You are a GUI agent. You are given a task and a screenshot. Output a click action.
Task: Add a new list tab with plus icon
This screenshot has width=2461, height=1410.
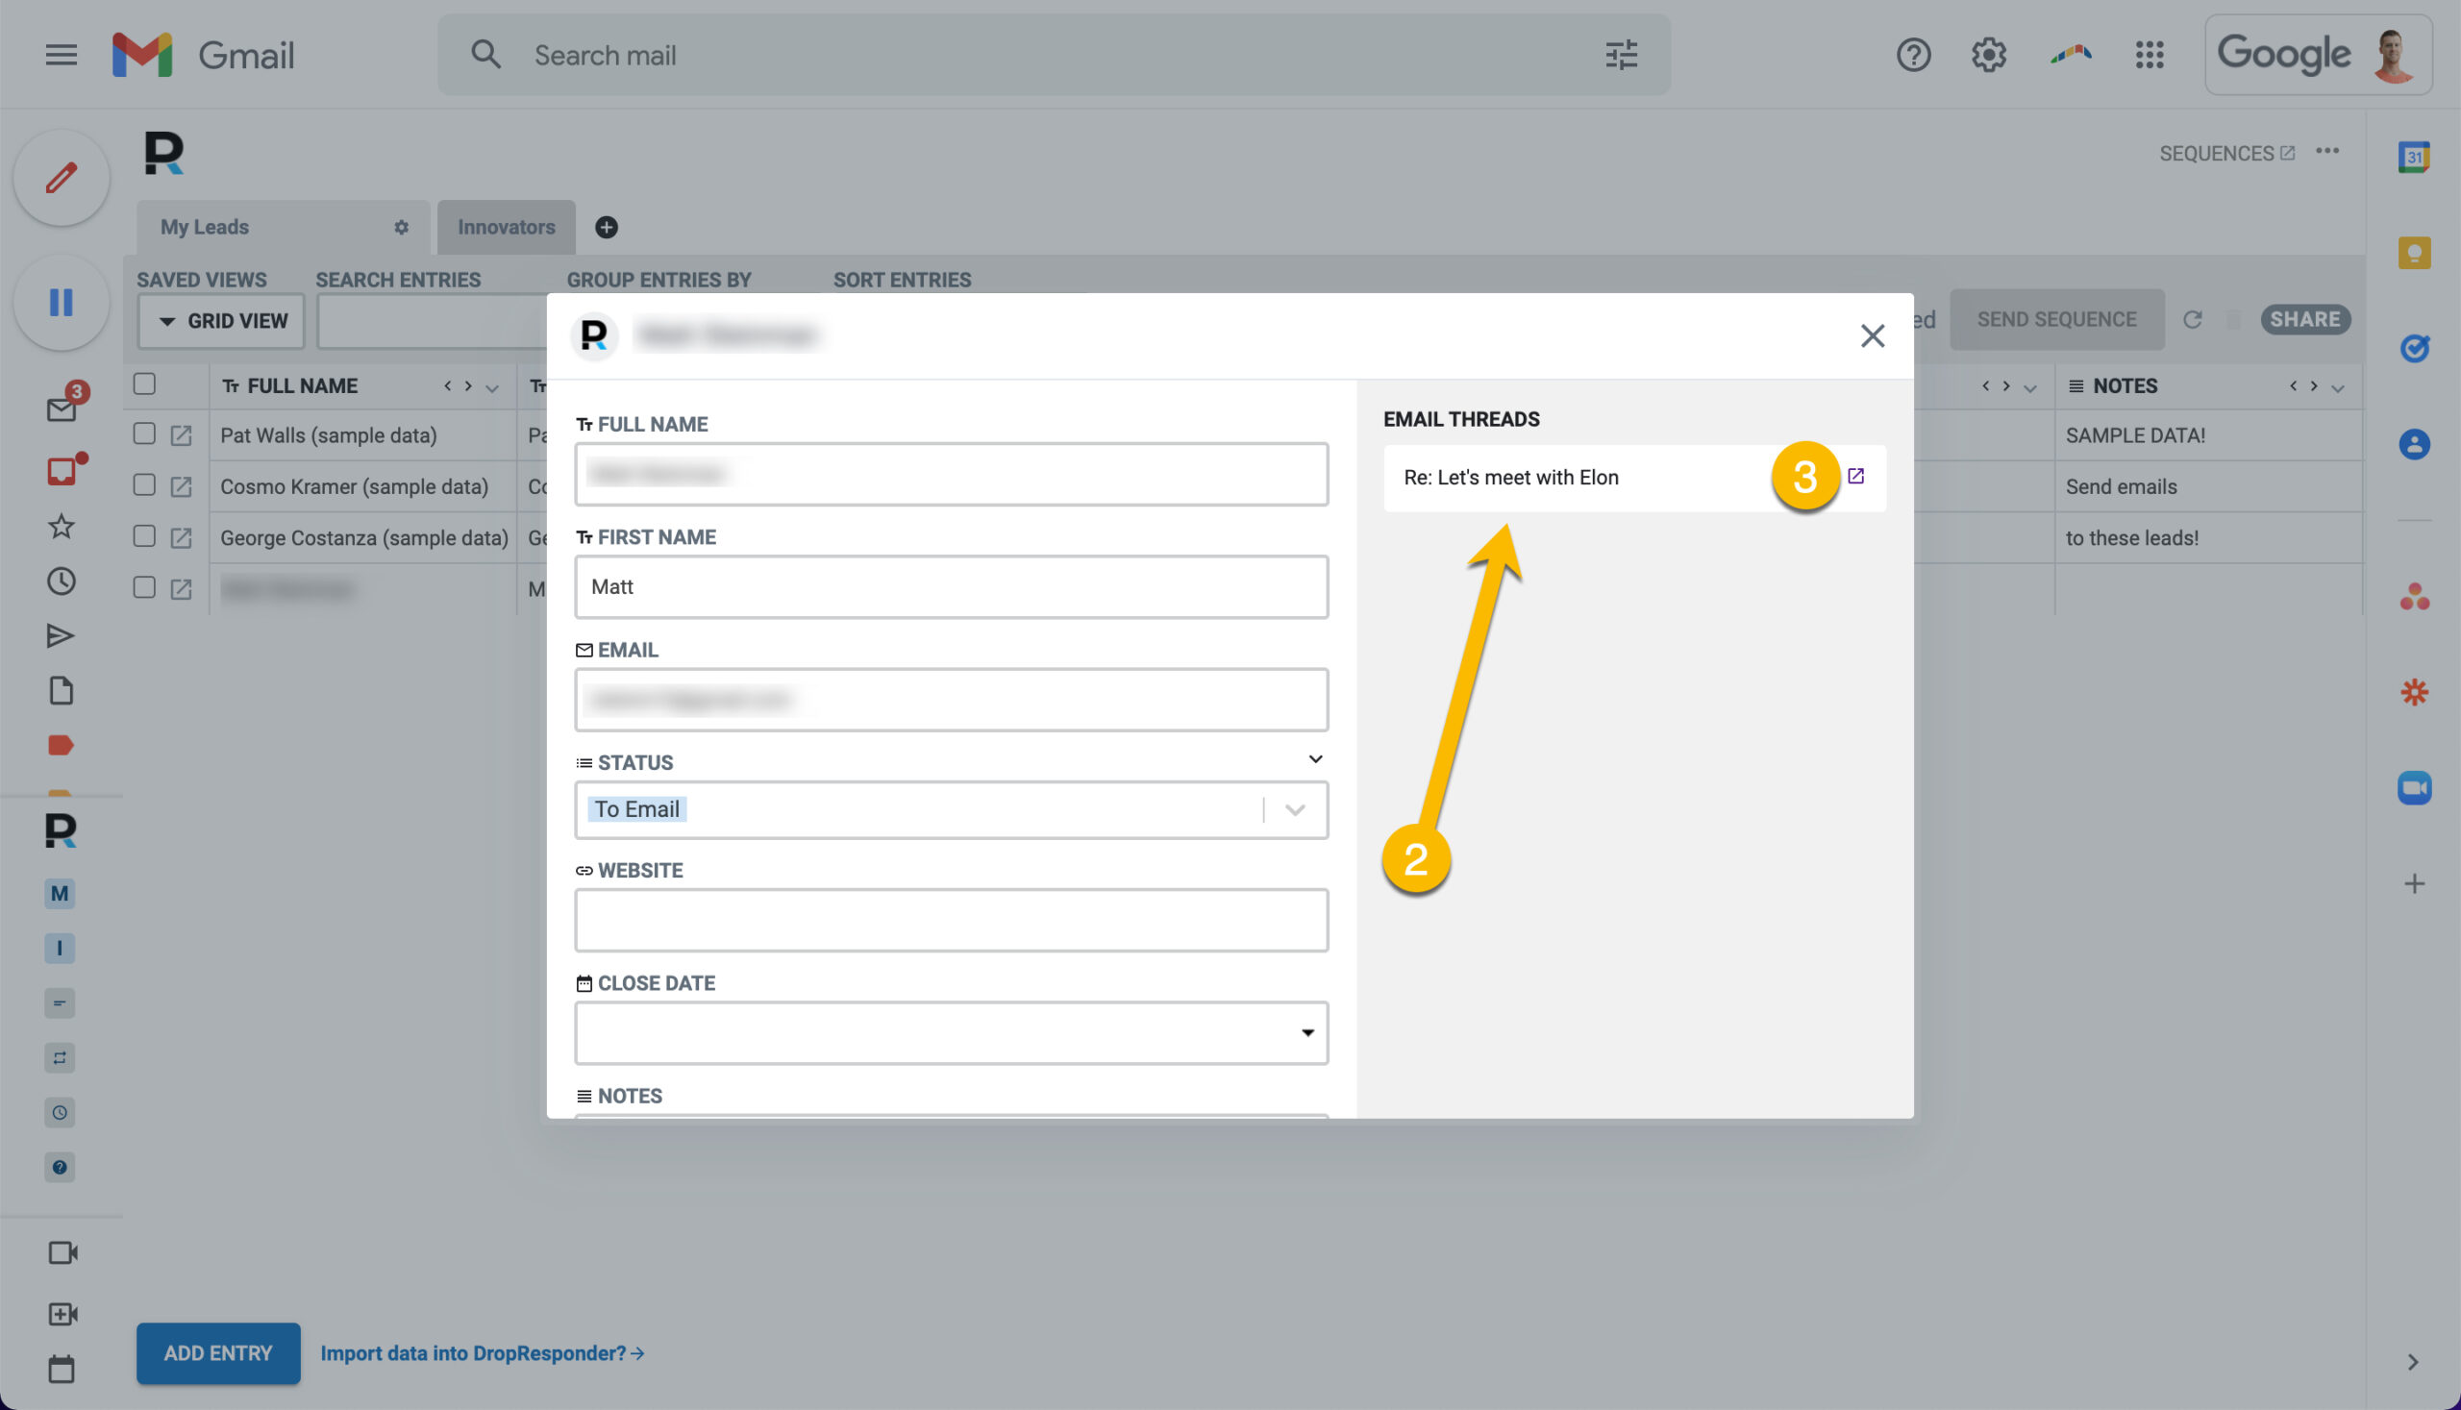pyautogui.click(x=607, y=228)
